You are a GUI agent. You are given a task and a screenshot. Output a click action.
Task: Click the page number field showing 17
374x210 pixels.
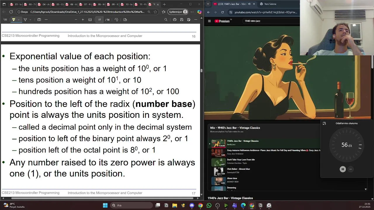click(100, 20)
